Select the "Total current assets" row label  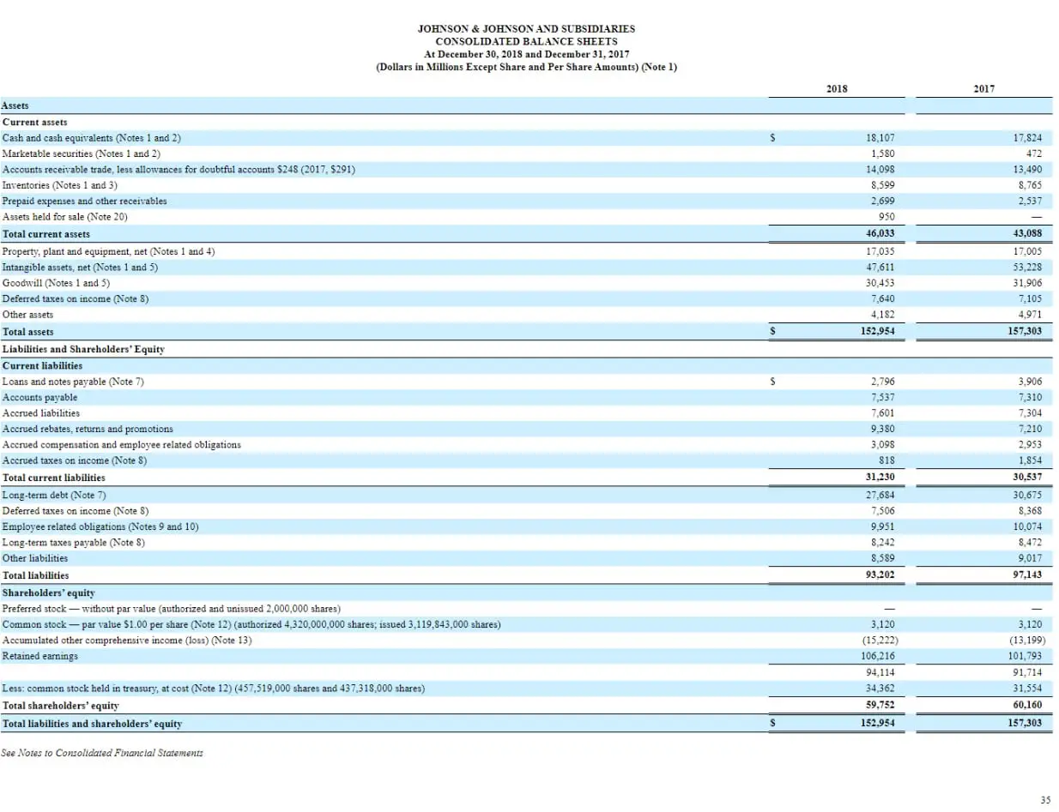[x=46, y=233]
